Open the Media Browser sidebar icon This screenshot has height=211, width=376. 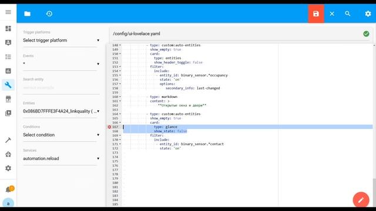tap(8, 113)
